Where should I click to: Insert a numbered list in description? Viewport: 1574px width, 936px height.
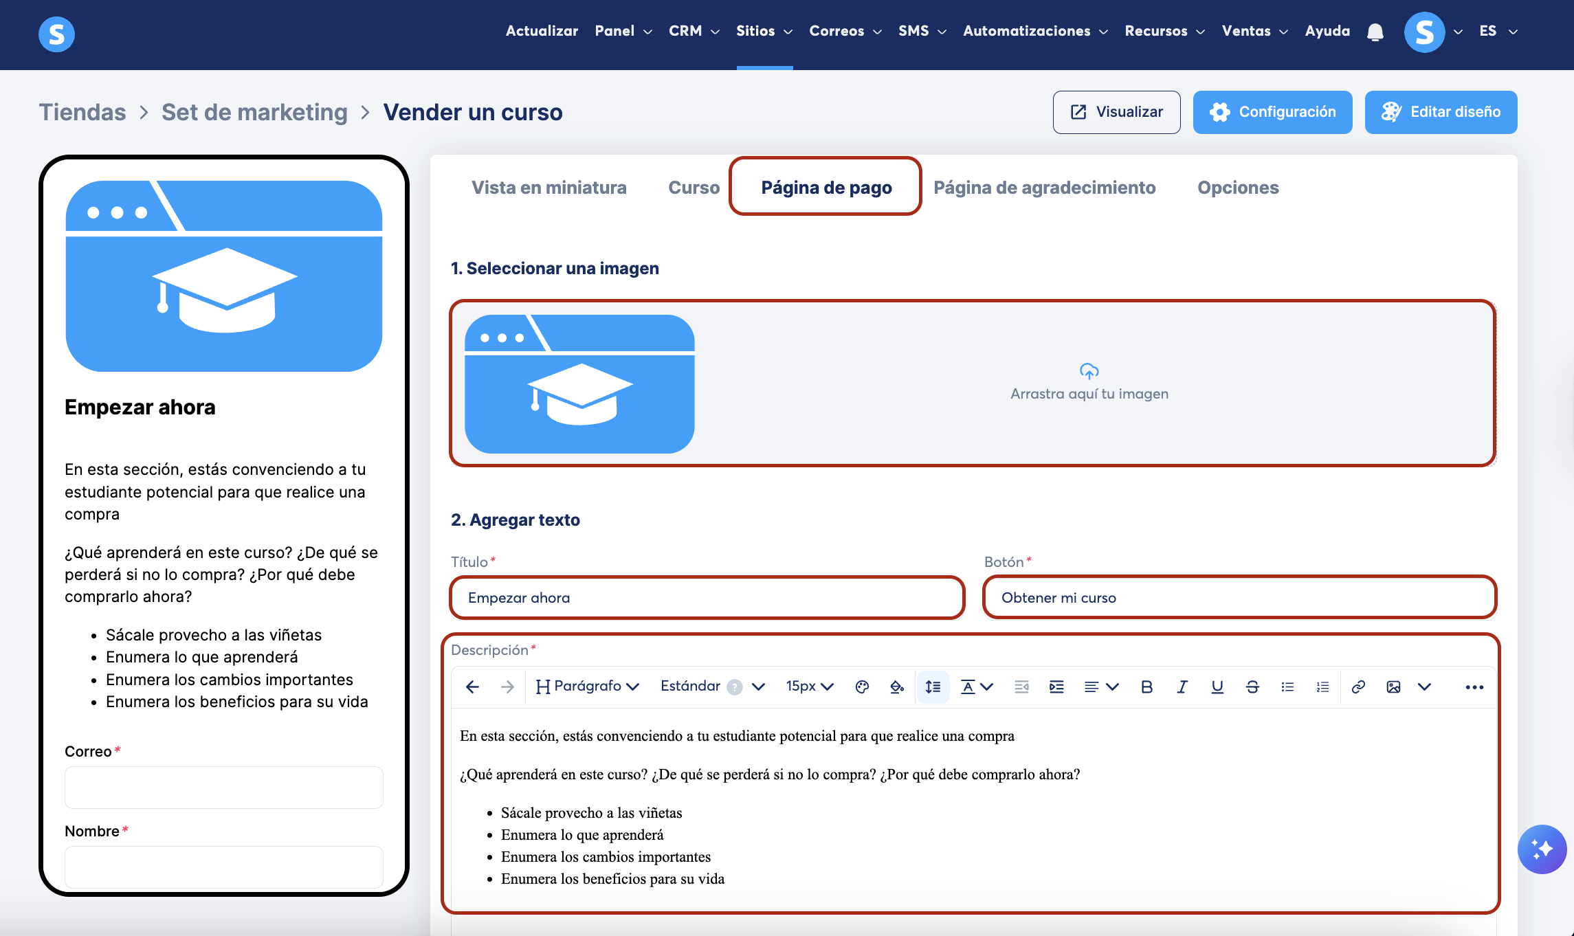click(x=1322, y=687)
